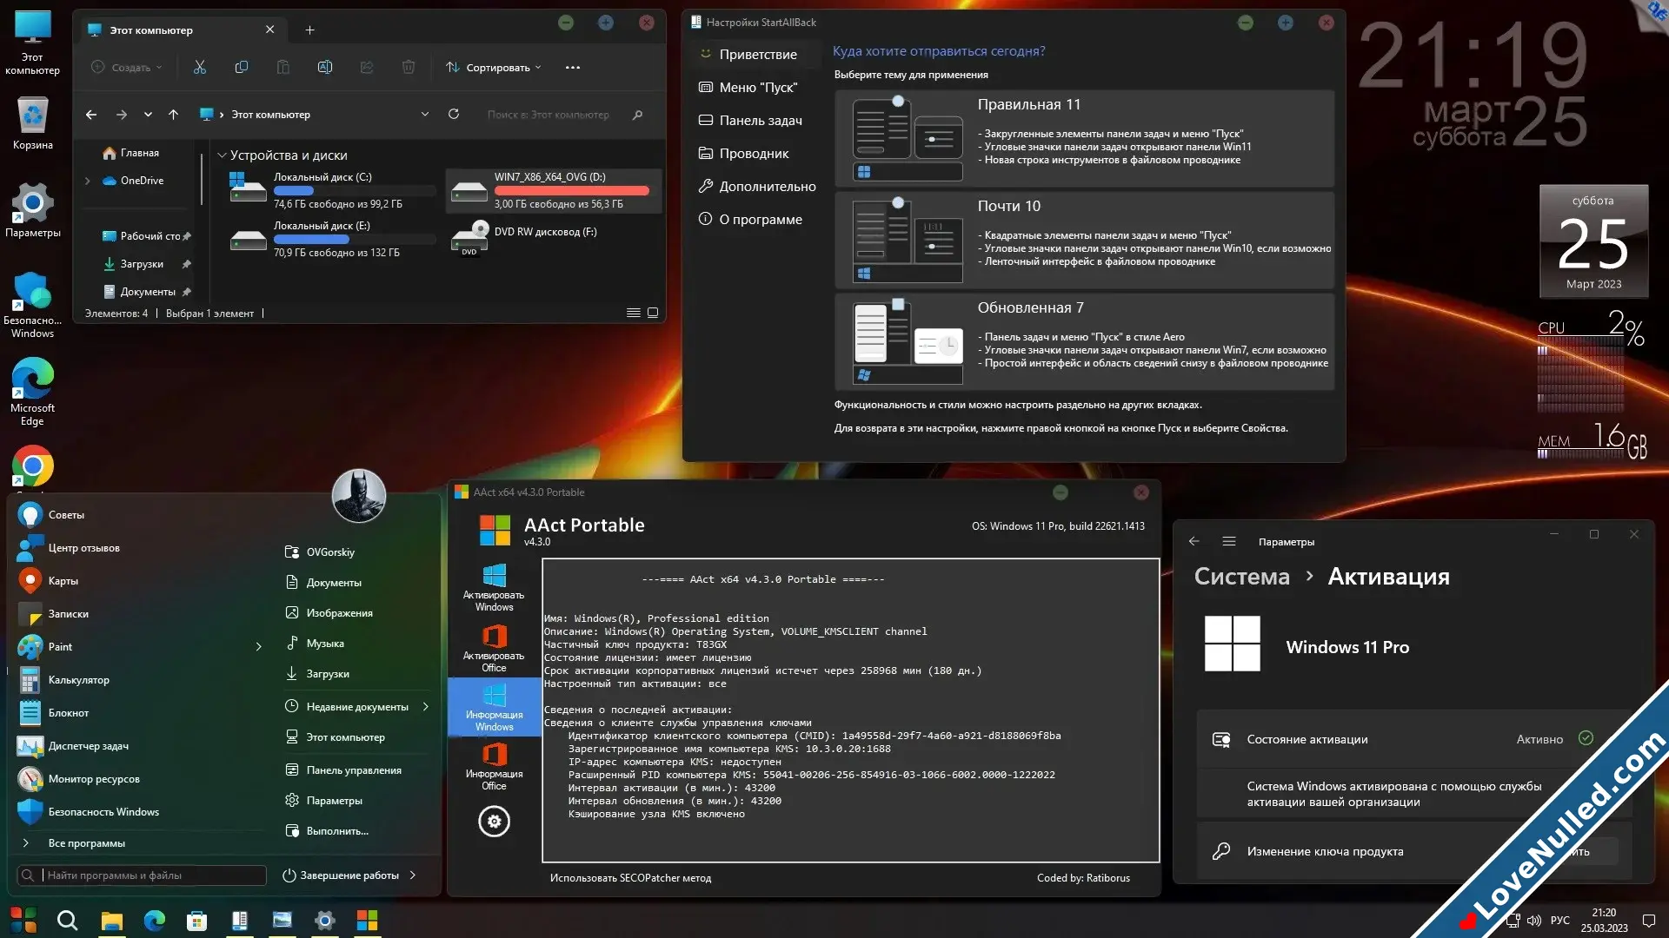Click Shut down button in Start menu
This screenshot has height=938, width=1669.
click(x=342, y=875)
